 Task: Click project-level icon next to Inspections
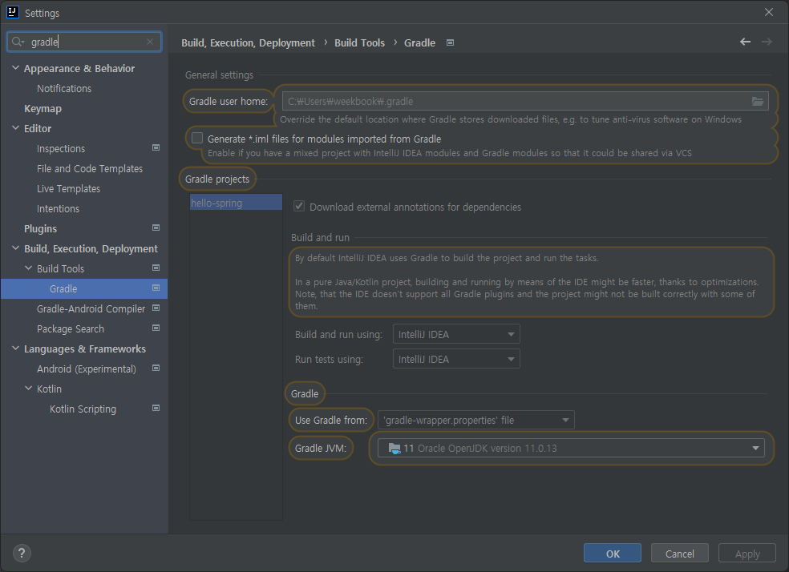pos(156,147)
